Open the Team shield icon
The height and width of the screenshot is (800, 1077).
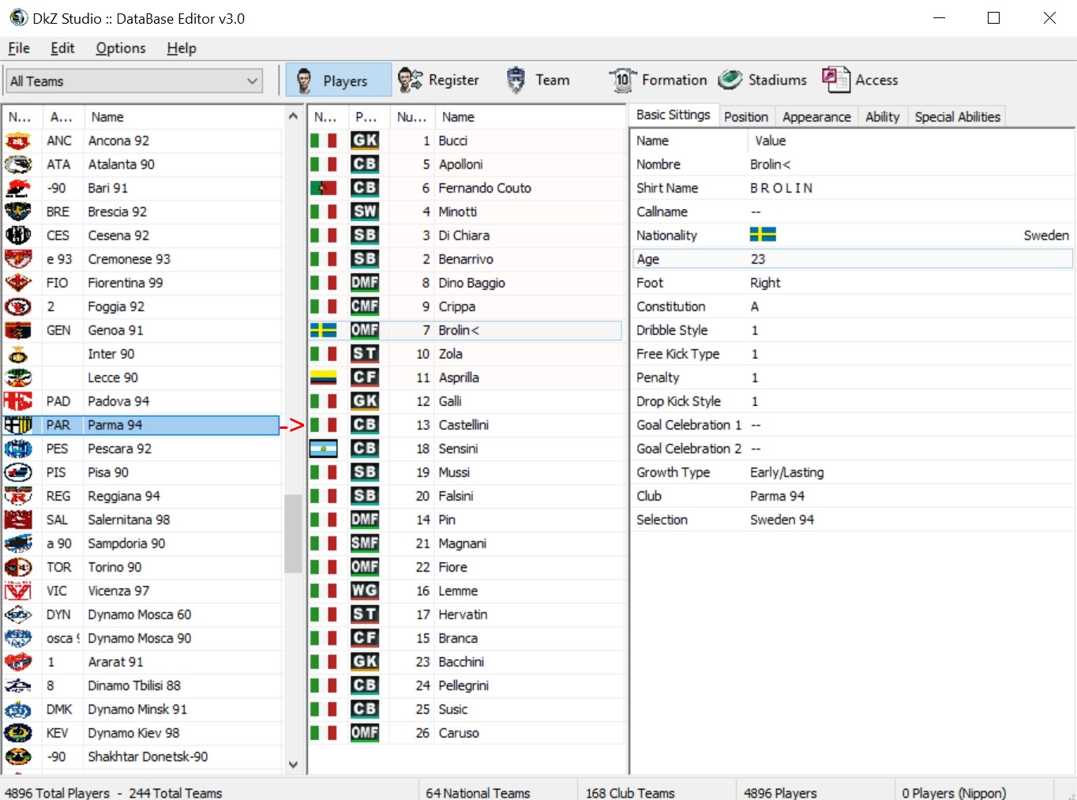[516, 80]
